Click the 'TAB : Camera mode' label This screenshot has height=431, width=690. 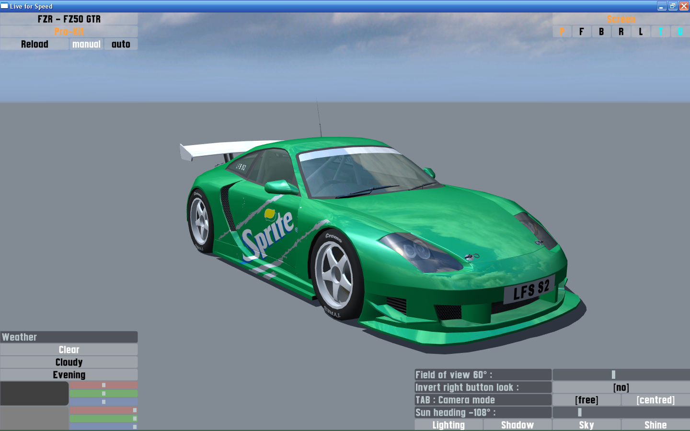click(483, 399)
